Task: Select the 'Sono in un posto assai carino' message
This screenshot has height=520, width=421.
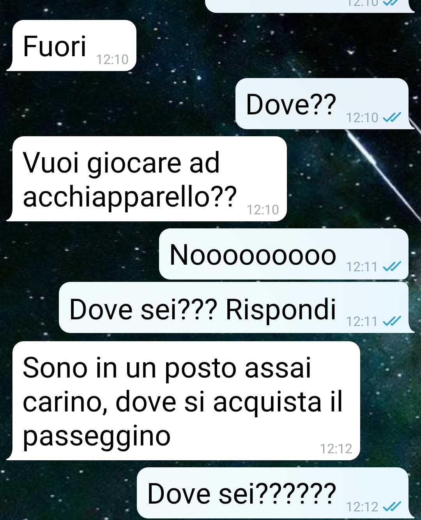Action: coord(186,401)
